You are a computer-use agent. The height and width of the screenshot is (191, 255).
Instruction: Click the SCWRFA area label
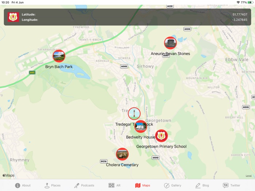[124, 58]
